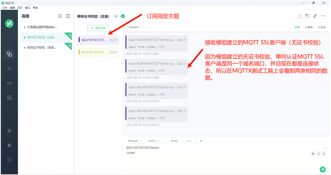Select the purple subscription topic 86241907407257...

pos(98,40)
